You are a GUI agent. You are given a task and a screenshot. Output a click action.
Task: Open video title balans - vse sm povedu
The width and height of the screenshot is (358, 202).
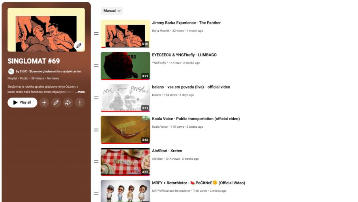coord(191,87)
